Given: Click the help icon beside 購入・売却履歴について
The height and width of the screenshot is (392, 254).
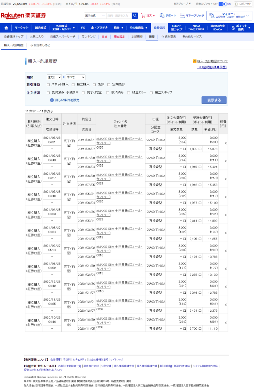Looking at the screenshot, I should (x=195, y=61).
